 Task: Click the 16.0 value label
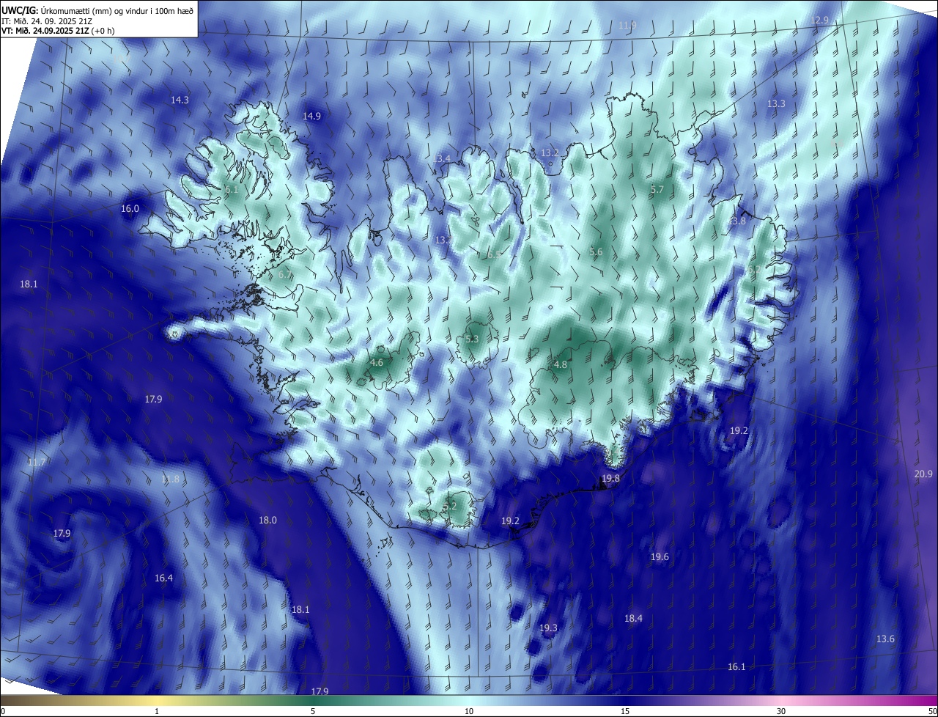point(130,209)
